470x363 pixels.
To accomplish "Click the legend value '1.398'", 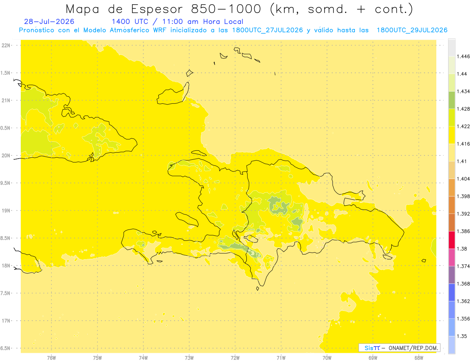I will point(464,196).
